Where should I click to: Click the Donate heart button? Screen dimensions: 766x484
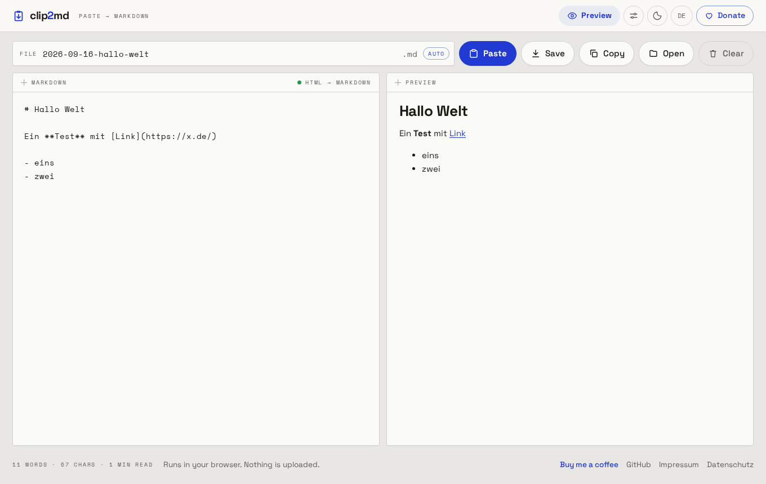point(725,16)
